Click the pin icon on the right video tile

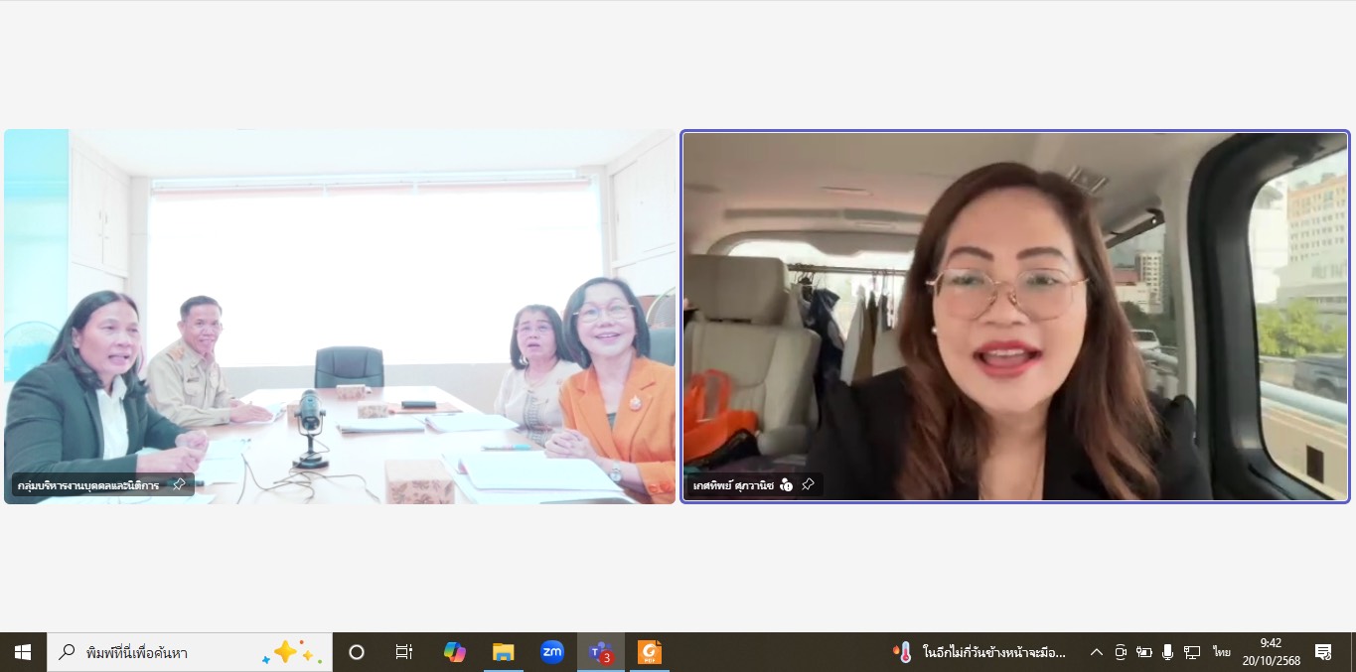point(808,485)
